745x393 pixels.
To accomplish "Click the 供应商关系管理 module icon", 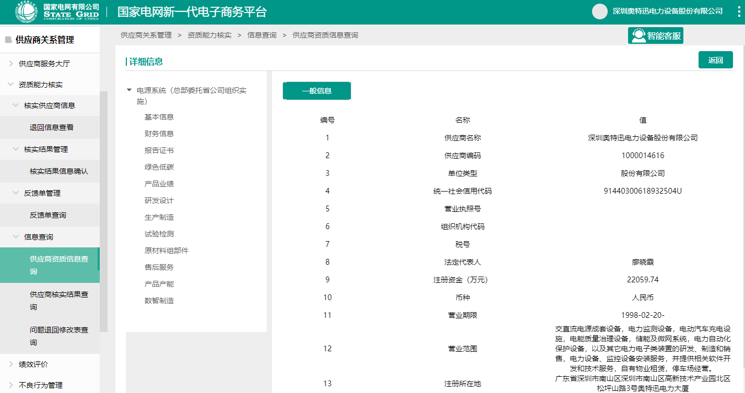I will 8,40.
